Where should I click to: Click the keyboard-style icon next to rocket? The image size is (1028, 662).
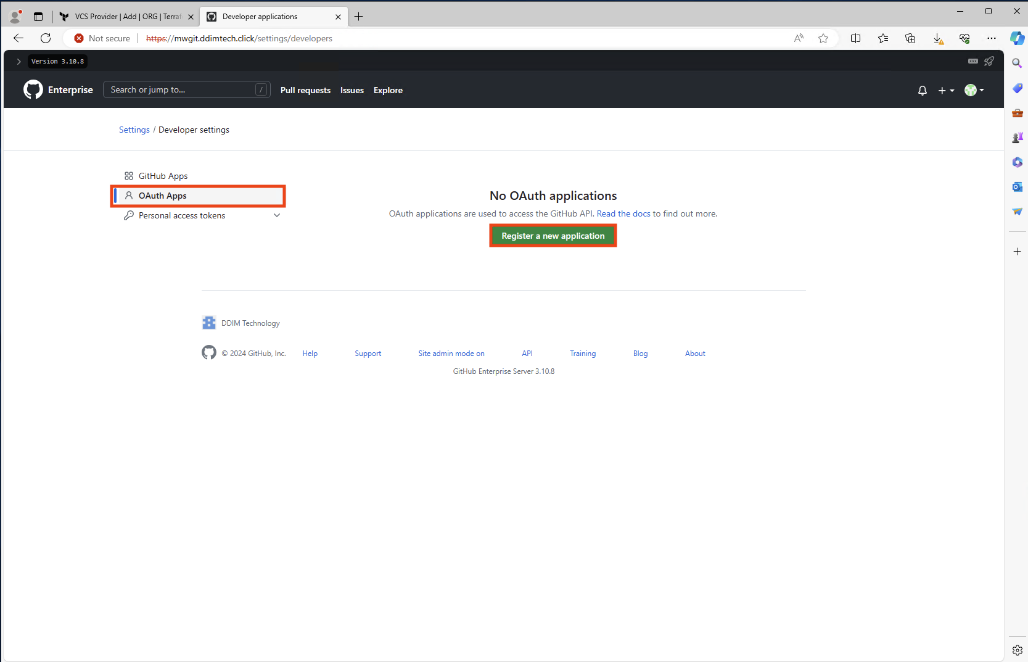point(973,61)
